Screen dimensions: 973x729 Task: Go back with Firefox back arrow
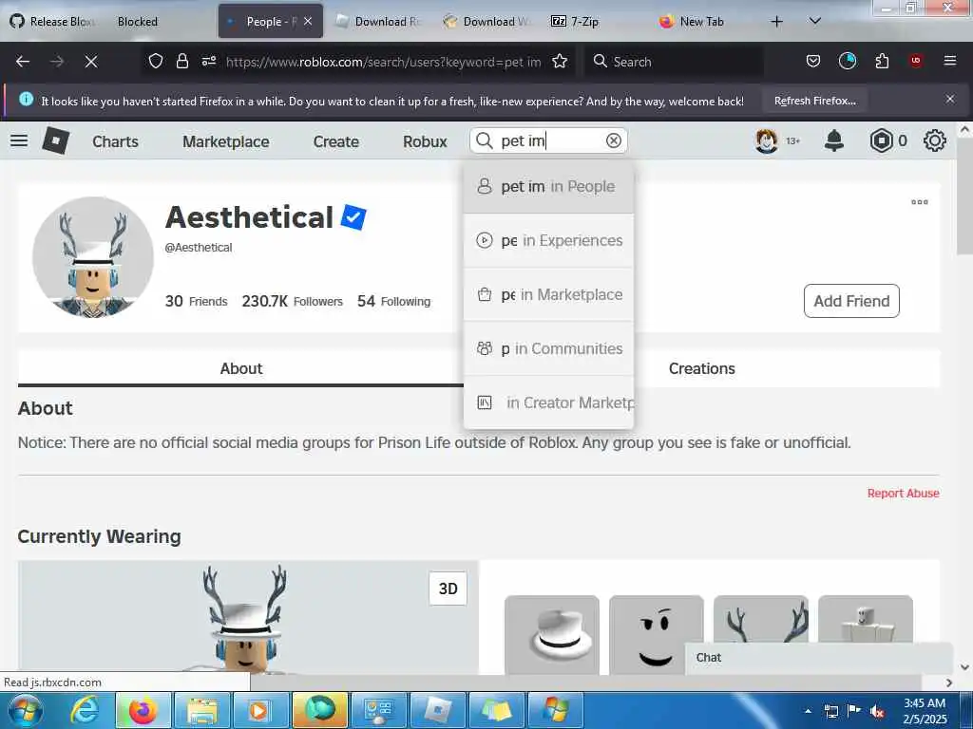23,62
